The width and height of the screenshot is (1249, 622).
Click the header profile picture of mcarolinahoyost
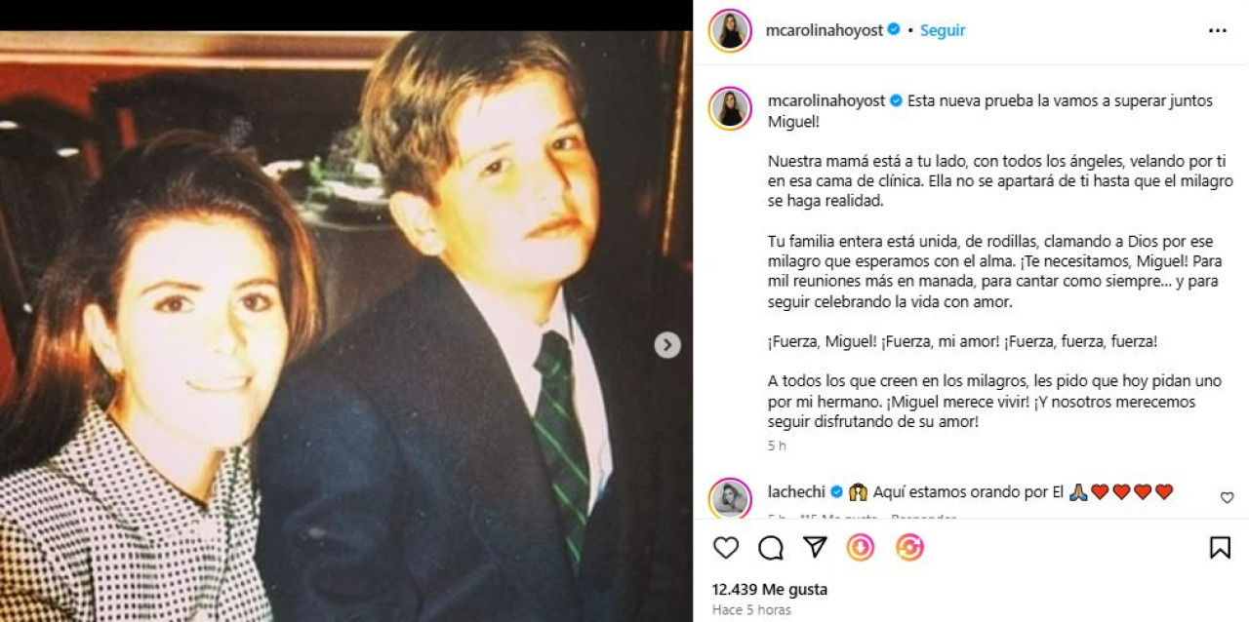click(x=730, y=30)
